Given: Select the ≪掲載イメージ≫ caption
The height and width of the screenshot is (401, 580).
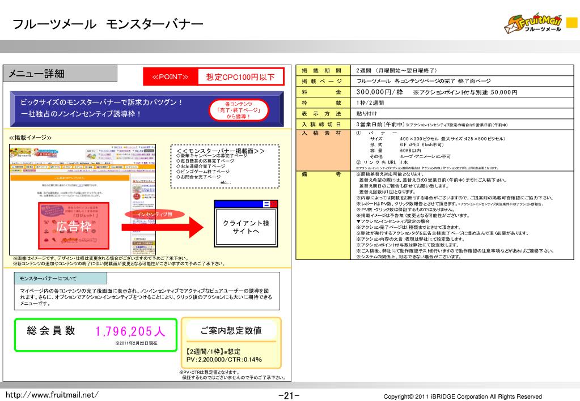Looking at the screenshot, I should pos(30,138).
